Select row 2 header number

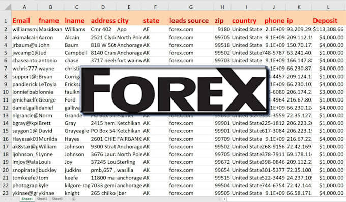pyautogui.click(x=6, y=29)
